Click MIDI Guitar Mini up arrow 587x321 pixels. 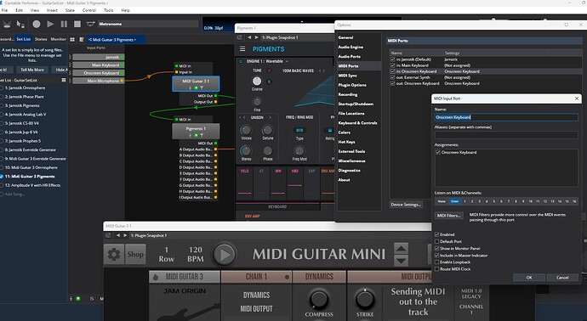(x=401, y=248)
